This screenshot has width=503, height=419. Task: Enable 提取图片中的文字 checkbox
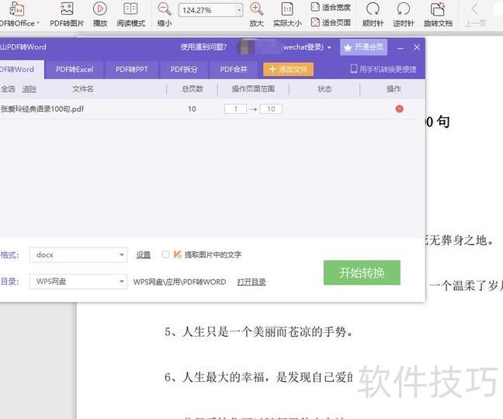tap(165, 255)
